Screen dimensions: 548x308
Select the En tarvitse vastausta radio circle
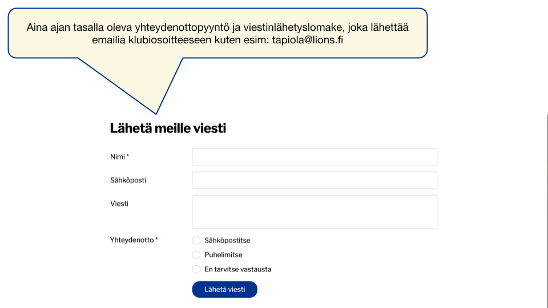(196, 269)
